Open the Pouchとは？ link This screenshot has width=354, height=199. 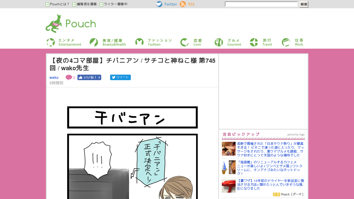click(x=60, y=4)
